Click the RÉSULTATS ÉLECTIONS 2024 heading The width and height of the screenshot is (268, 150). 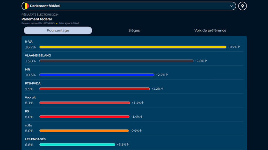point(40,15)
